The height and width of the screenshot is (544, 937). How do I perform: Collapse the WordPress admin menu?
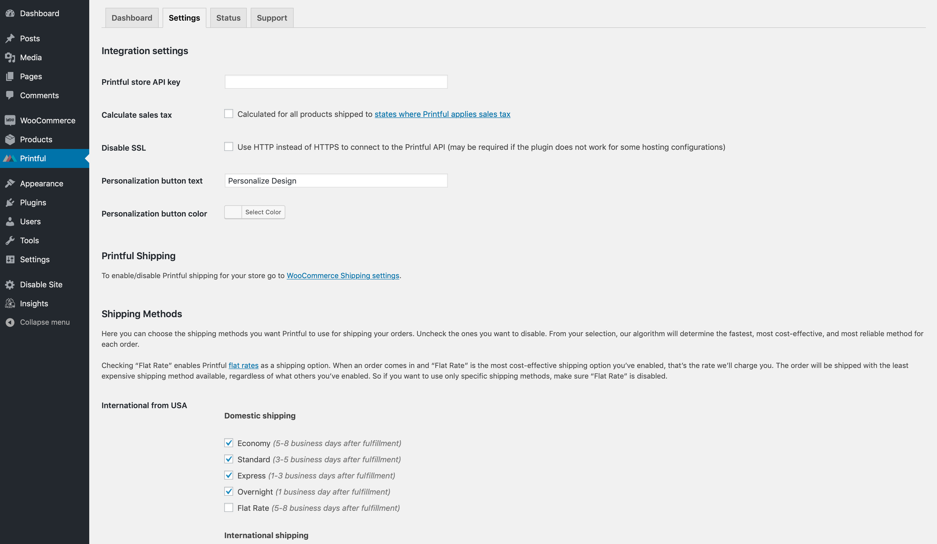coord(45,322)
